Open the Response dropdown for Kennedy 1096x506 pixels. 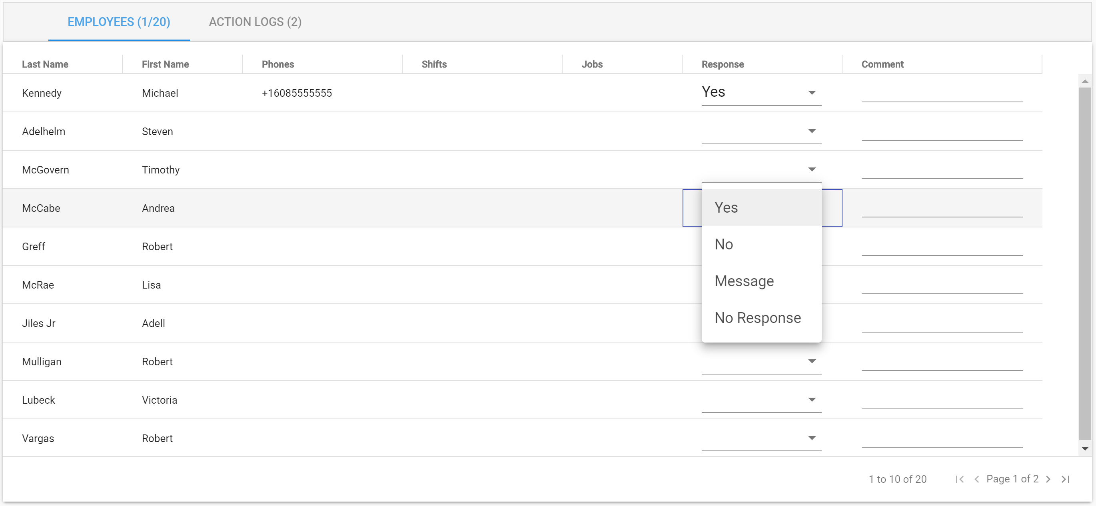(761, 93)
